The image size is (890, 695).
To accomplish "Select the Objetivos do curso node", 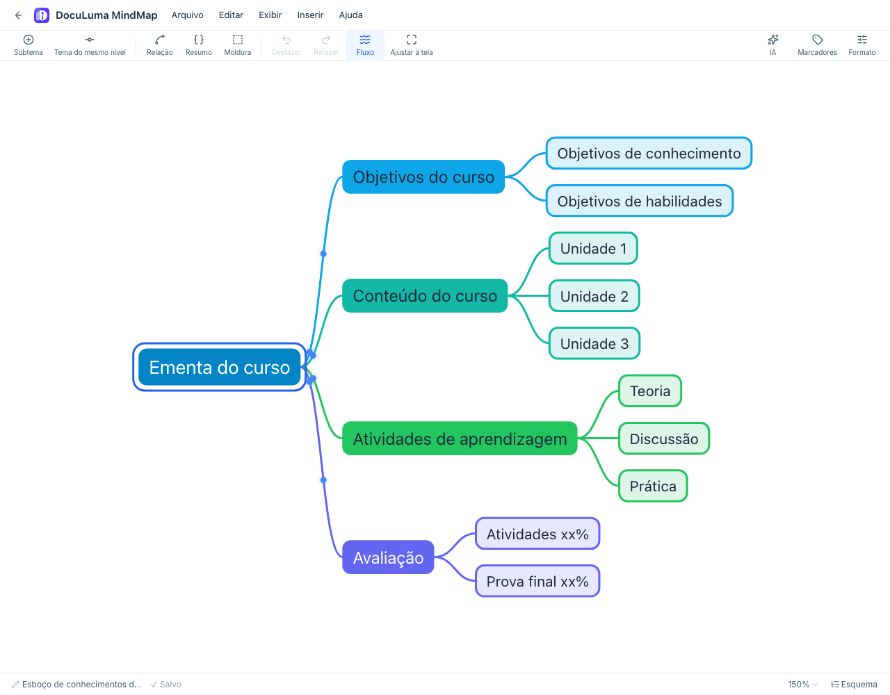I will click(x=423, y=177).
